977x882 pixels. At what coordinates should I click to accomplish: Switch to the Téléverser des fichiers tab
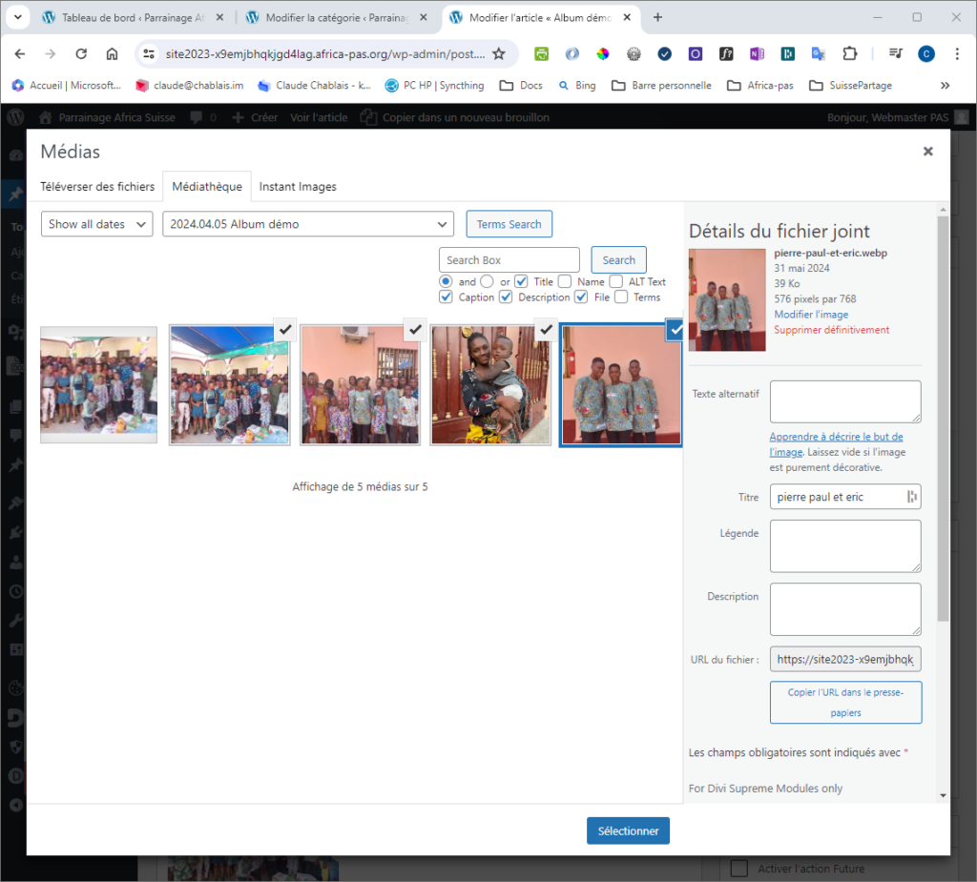click(x=97, y=187)
